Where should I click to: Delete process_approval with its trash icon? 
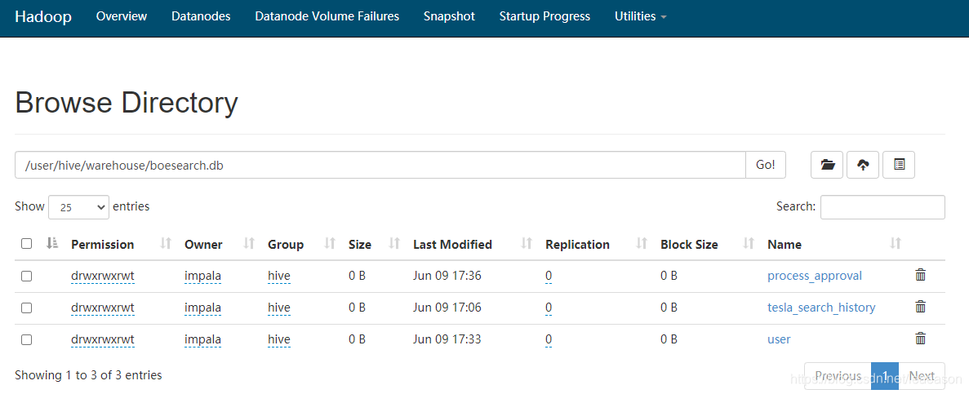920,276
